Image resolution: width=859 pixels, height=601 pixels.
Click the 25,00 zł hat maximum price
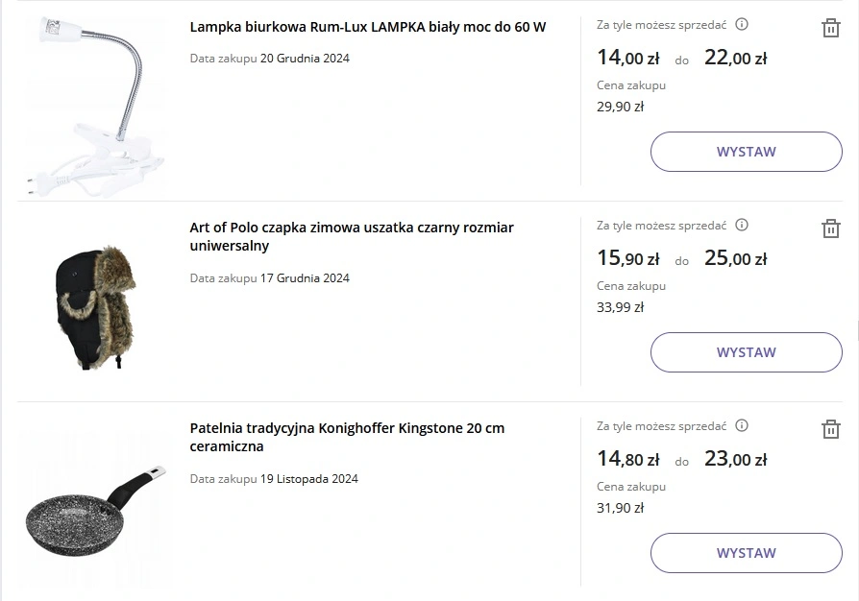(x=735, y=258)
